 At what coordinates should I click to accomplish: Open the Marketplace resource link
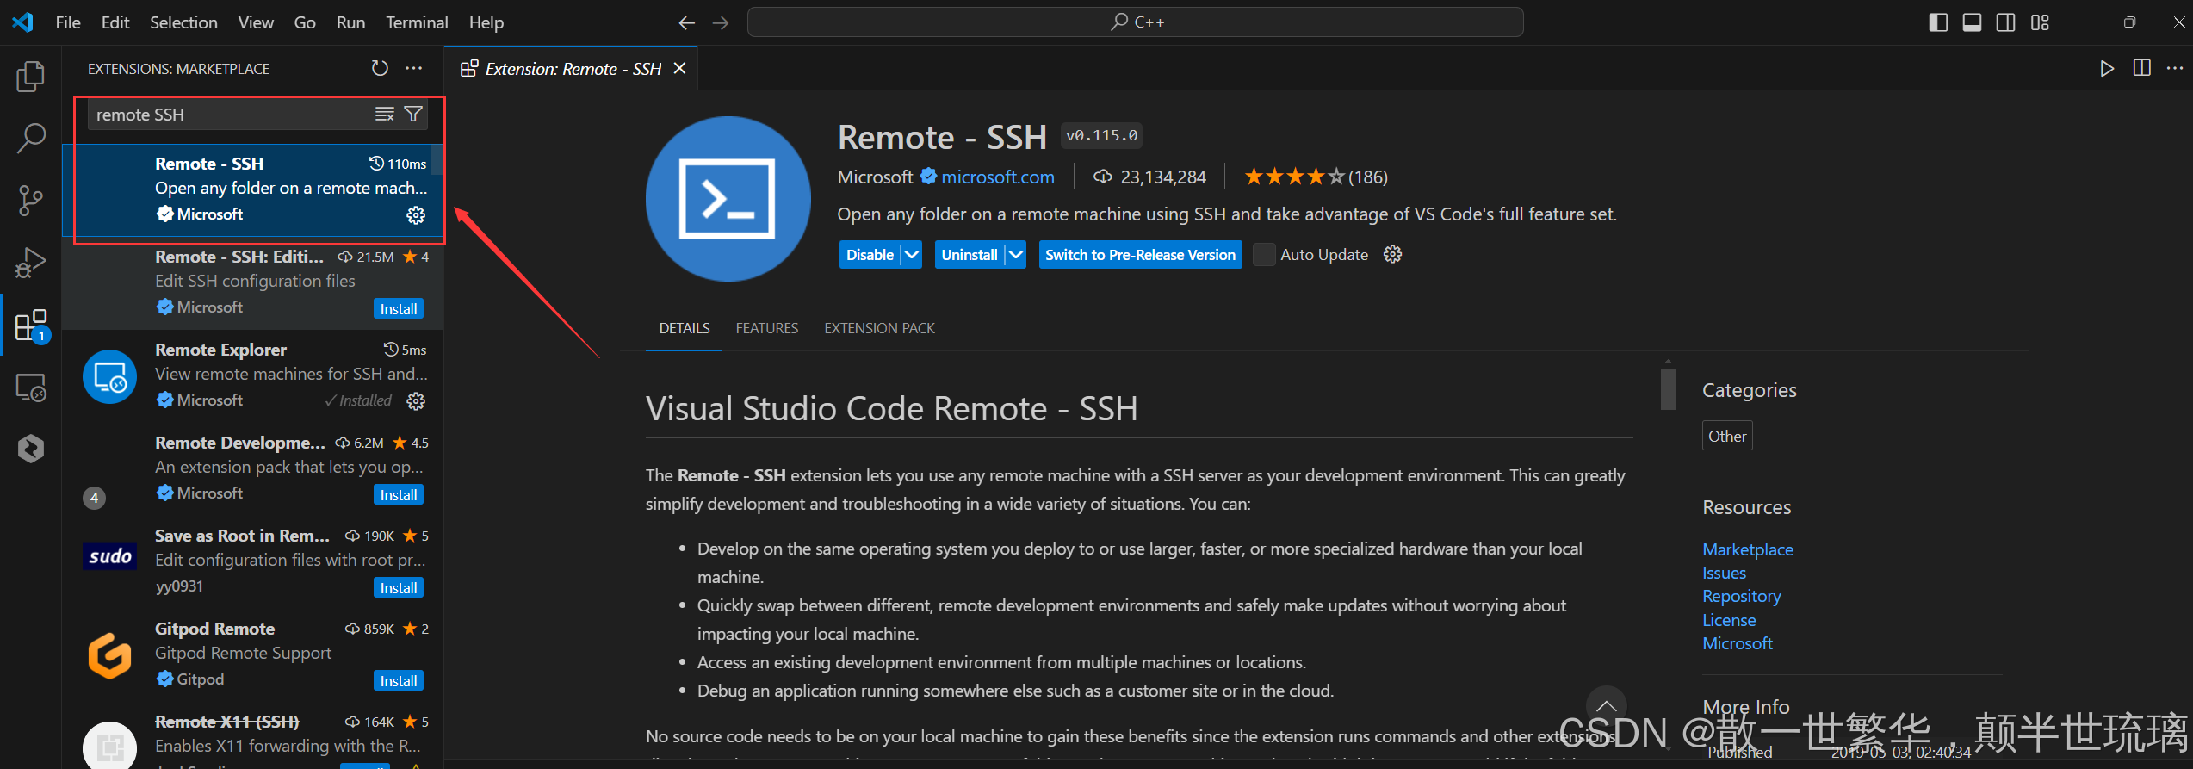pos(1747,549)
